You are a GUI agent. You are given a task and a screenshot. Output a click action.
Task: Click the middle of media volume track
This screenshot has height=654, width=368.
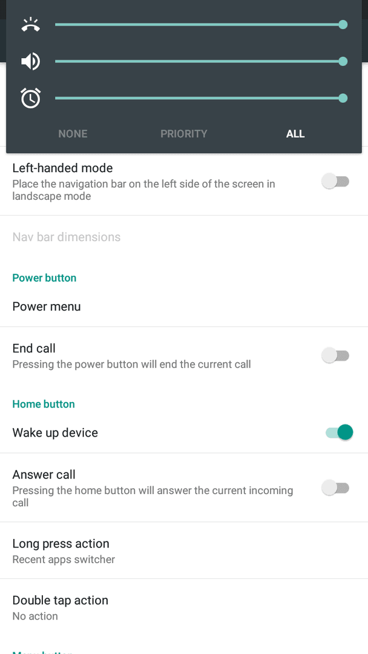tap(199, 61)
